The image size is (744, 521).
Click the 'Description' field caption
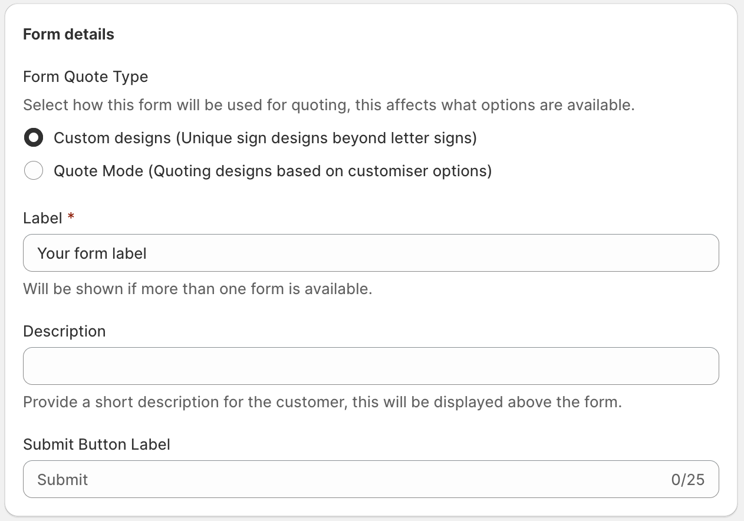tap(64, 331)
